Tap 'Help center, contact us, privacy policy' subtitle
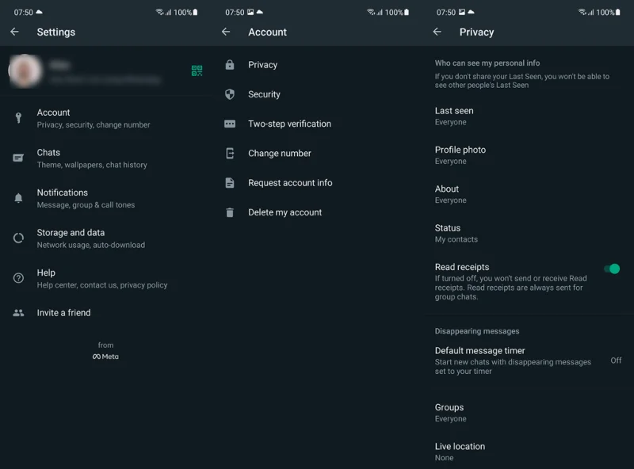This screenshot has height=469, width=634. [x=102, y=285]
